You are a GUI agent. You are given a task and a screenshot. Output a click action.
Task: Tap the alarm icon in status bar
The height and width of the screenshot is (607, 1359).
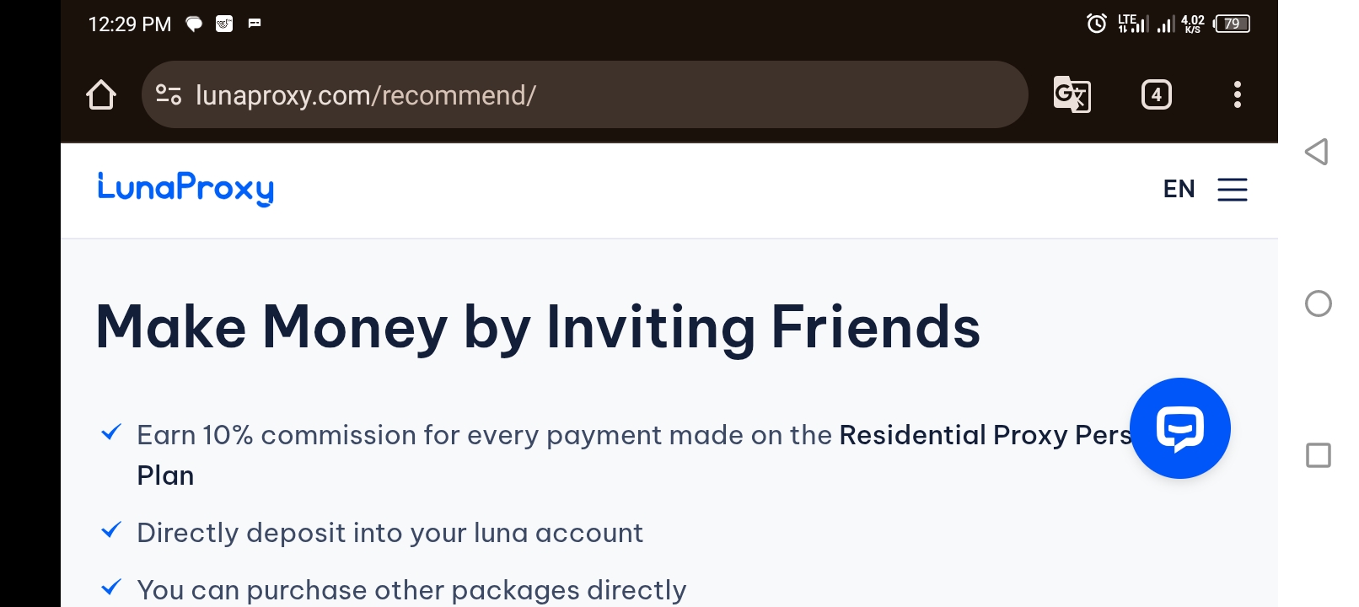pos(1096,24)
